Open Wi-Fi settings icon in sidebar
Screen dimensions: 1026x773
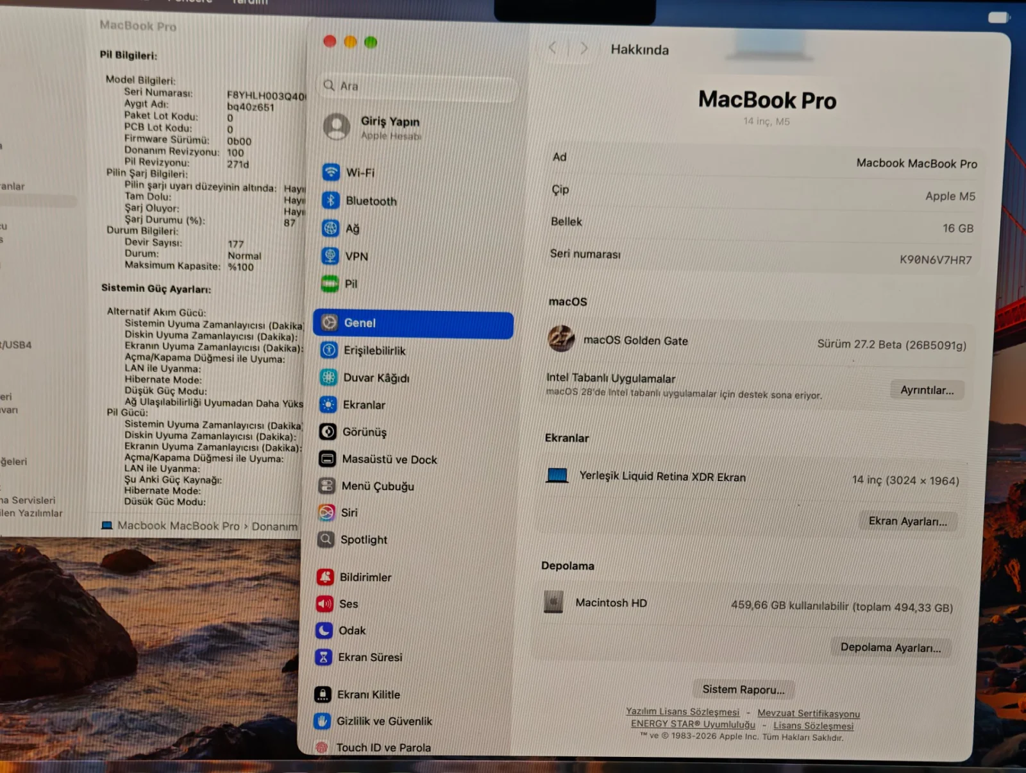coord(331,172)
